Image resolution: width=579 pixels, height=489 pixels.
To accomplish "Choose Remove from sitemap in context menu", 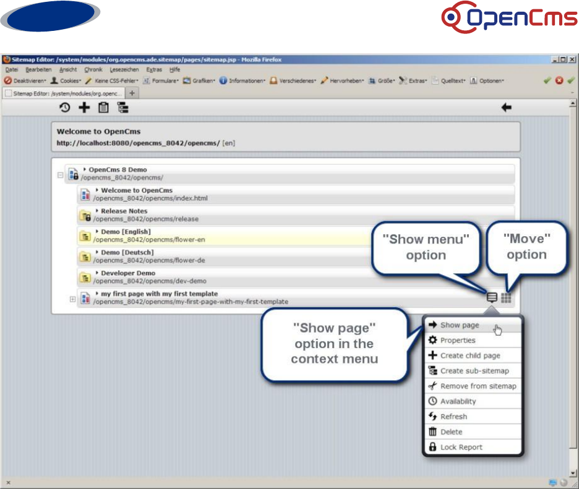I will pos(473,386).
